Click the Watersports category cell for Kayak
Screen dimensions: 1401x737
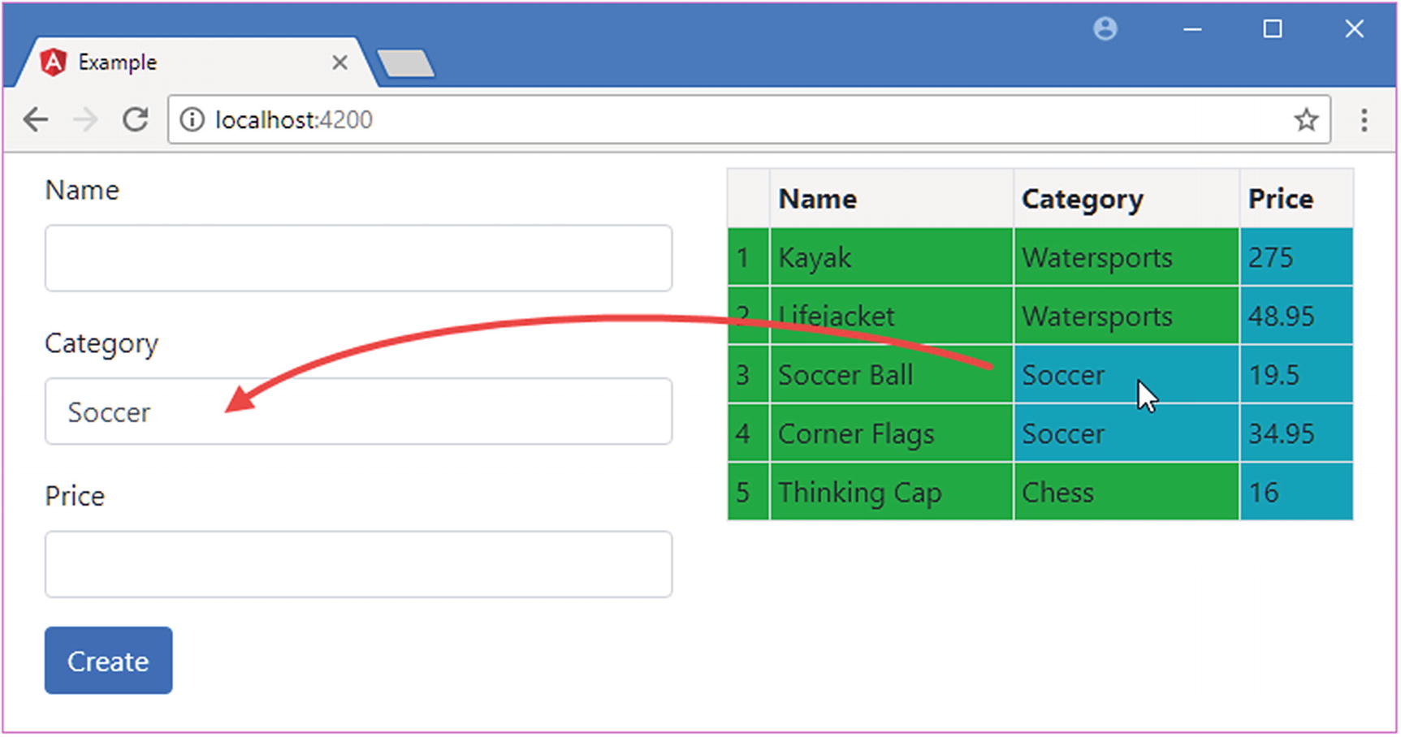tap(1126, 257)
